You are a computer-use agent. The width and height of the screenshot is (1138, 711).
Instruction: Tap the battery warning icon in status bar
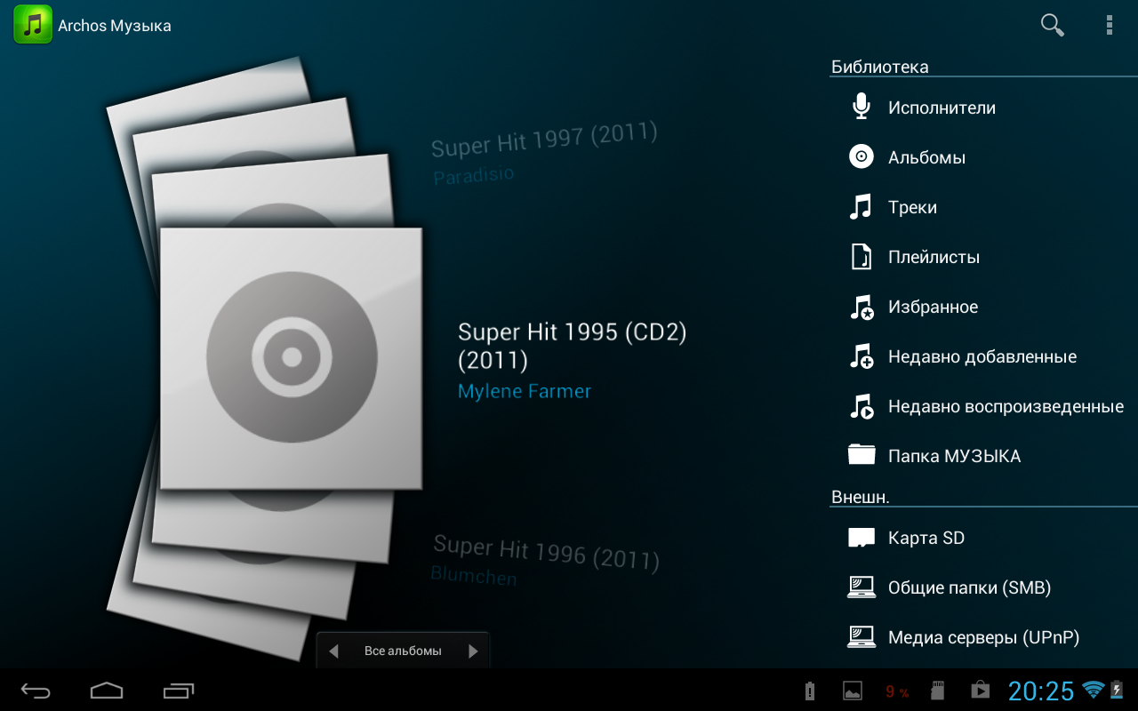(809, 691)
